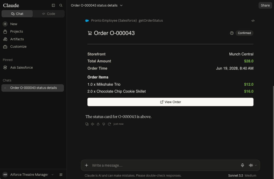
Task: Expand the conversation title dropdown chevron
Action: point(121,5)
